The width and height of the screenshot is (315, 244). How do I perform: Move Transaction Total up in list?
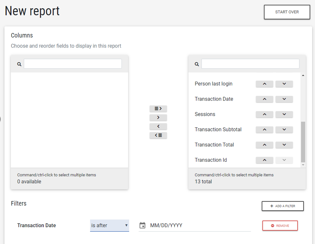pos(264,145)
